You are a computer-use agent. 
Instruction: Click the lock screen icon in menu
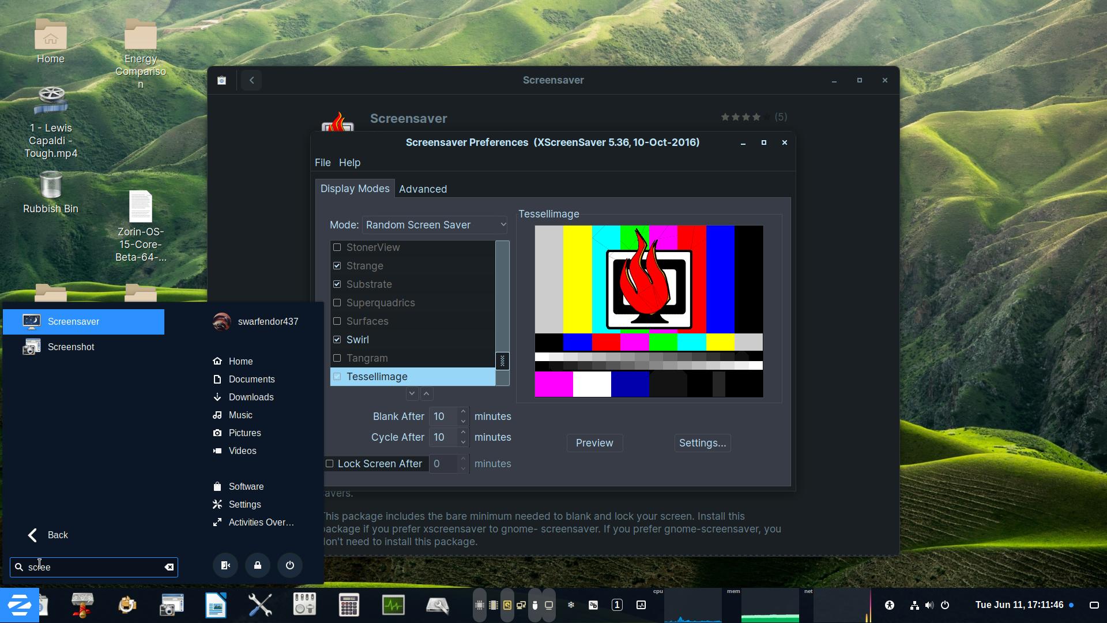[258, 565]
